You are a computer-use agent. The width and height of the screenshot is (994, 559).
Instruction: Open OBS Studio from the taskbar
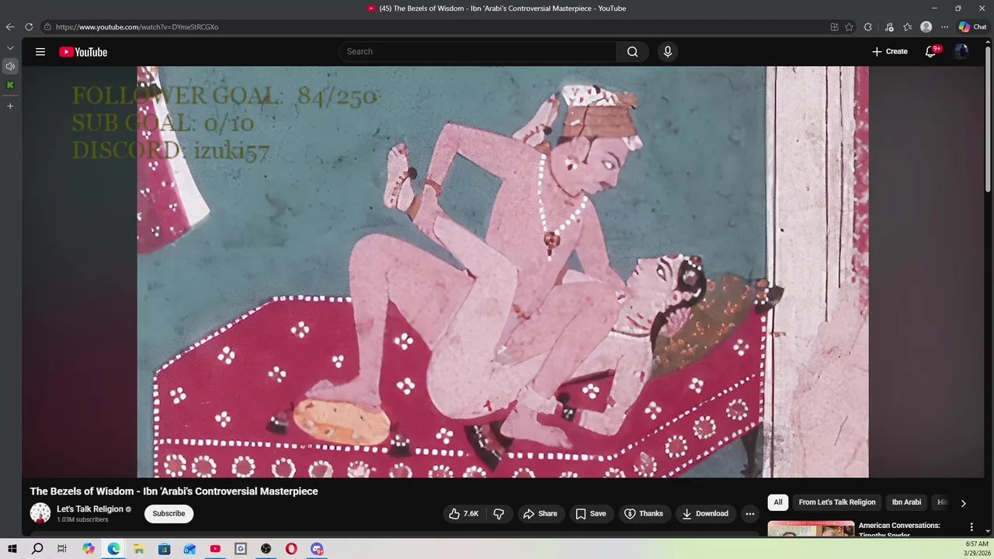point(266,549)
